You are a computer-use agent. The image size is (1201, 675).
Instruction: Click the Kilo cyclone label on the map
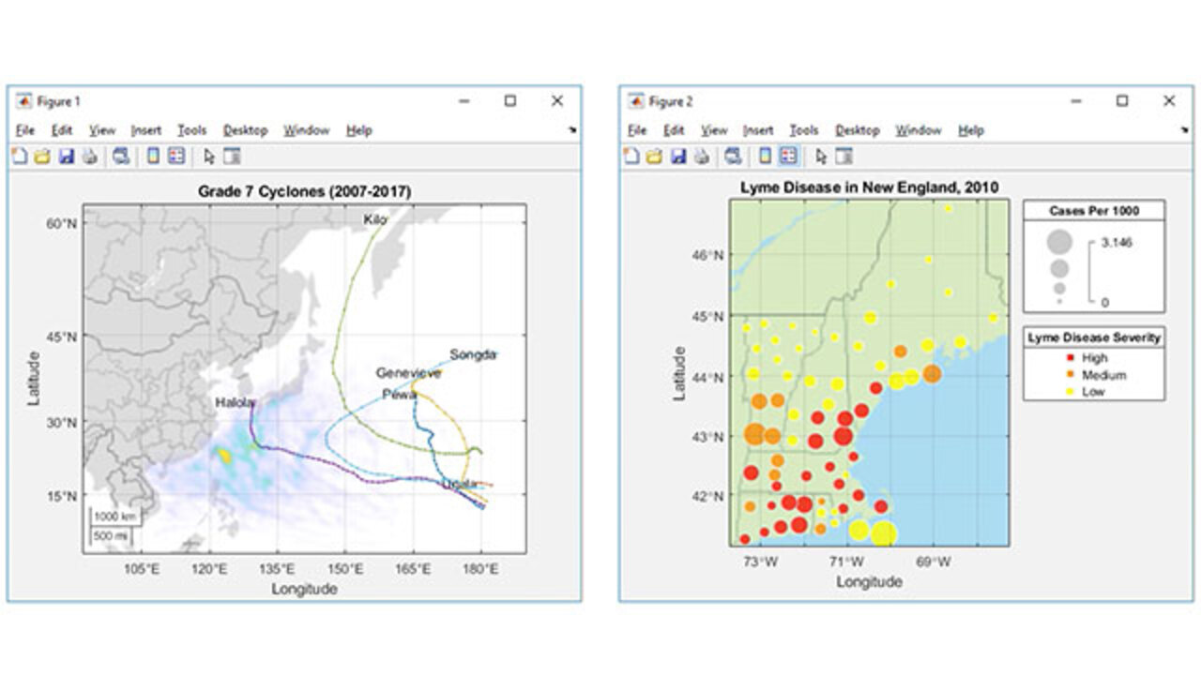pyautogui.click(x=374, y=219)
